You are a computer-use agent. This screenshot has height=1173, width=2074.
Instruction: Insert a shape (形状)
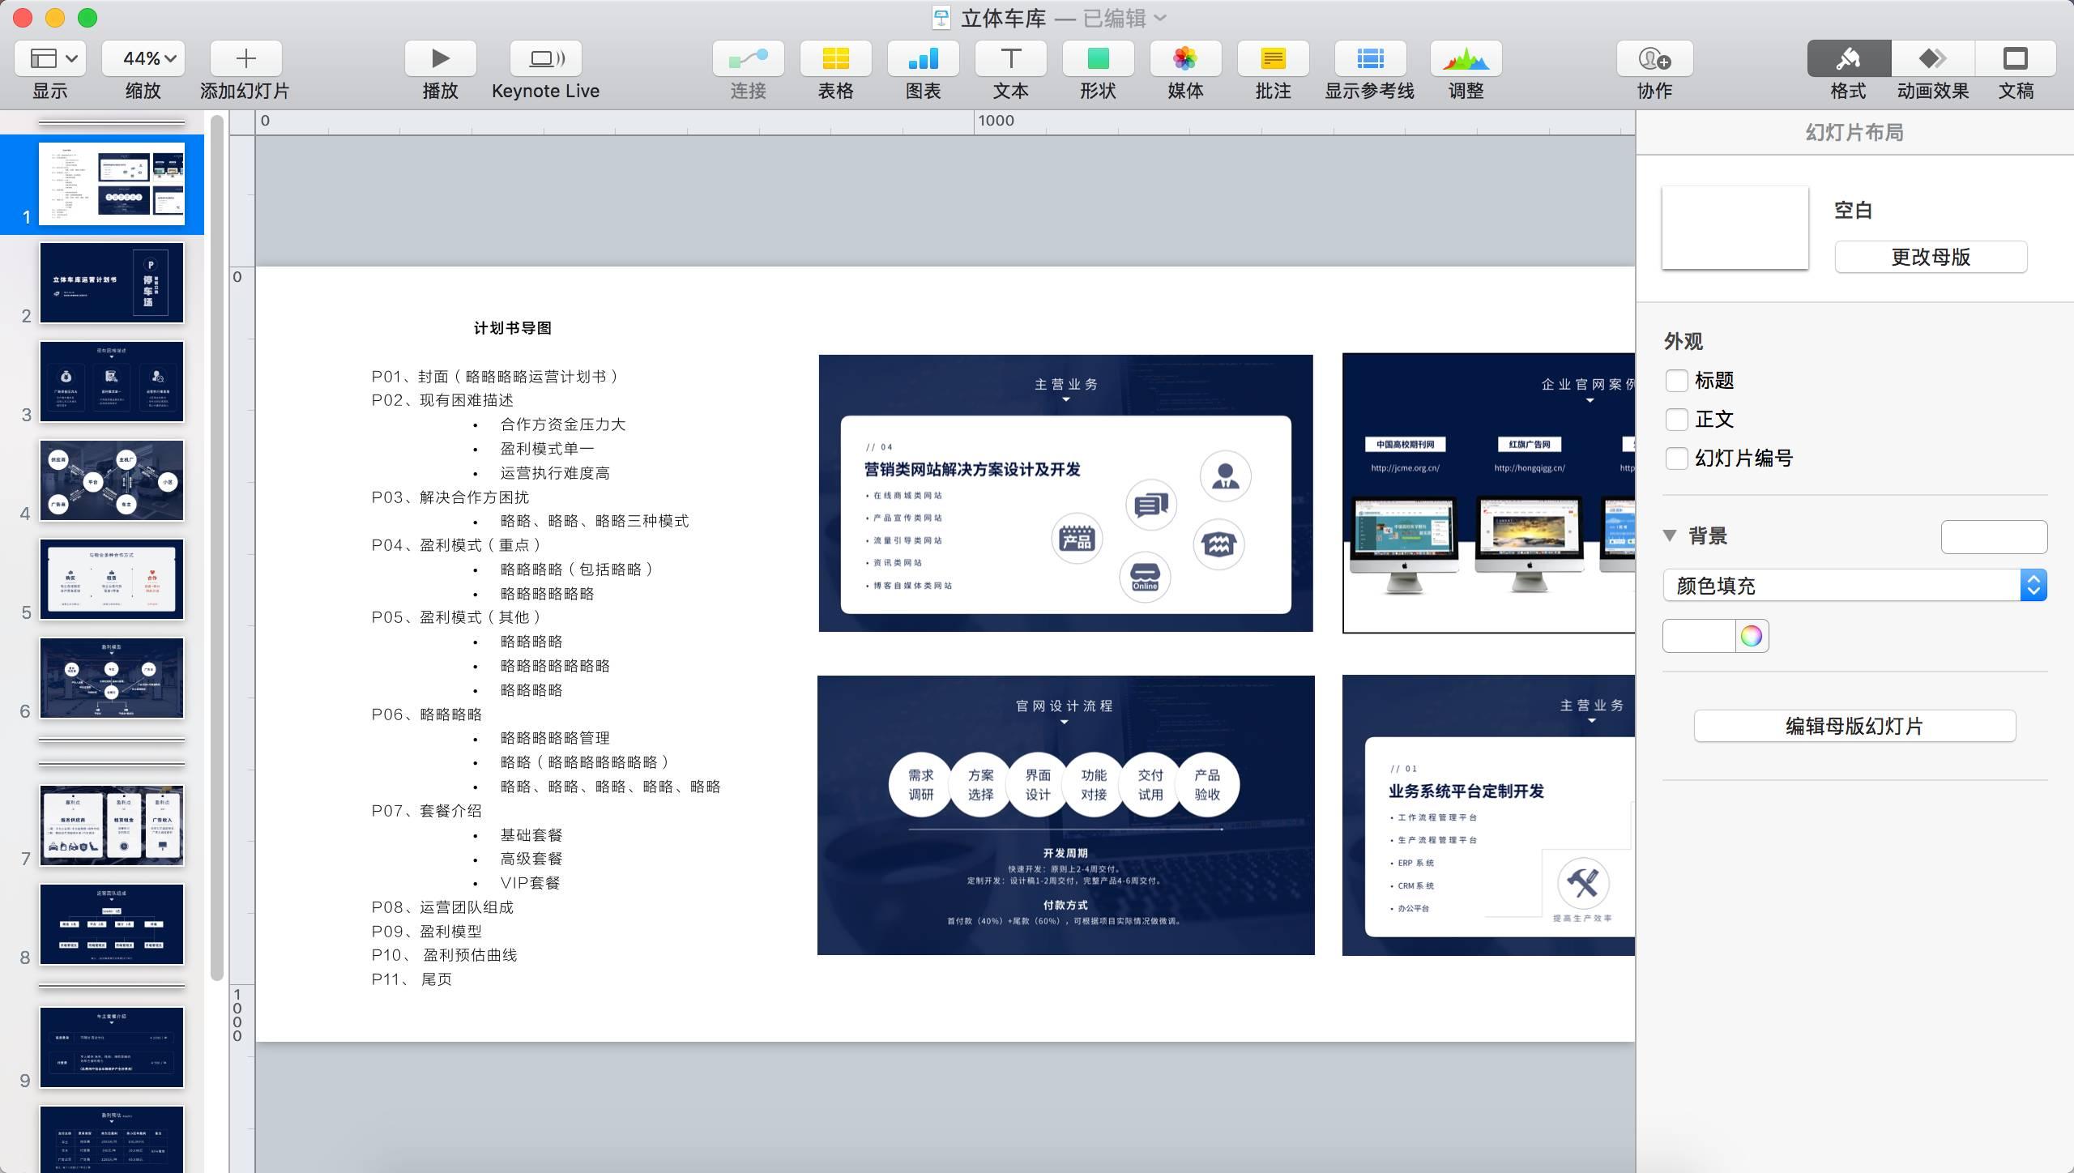pos(1098,58)
